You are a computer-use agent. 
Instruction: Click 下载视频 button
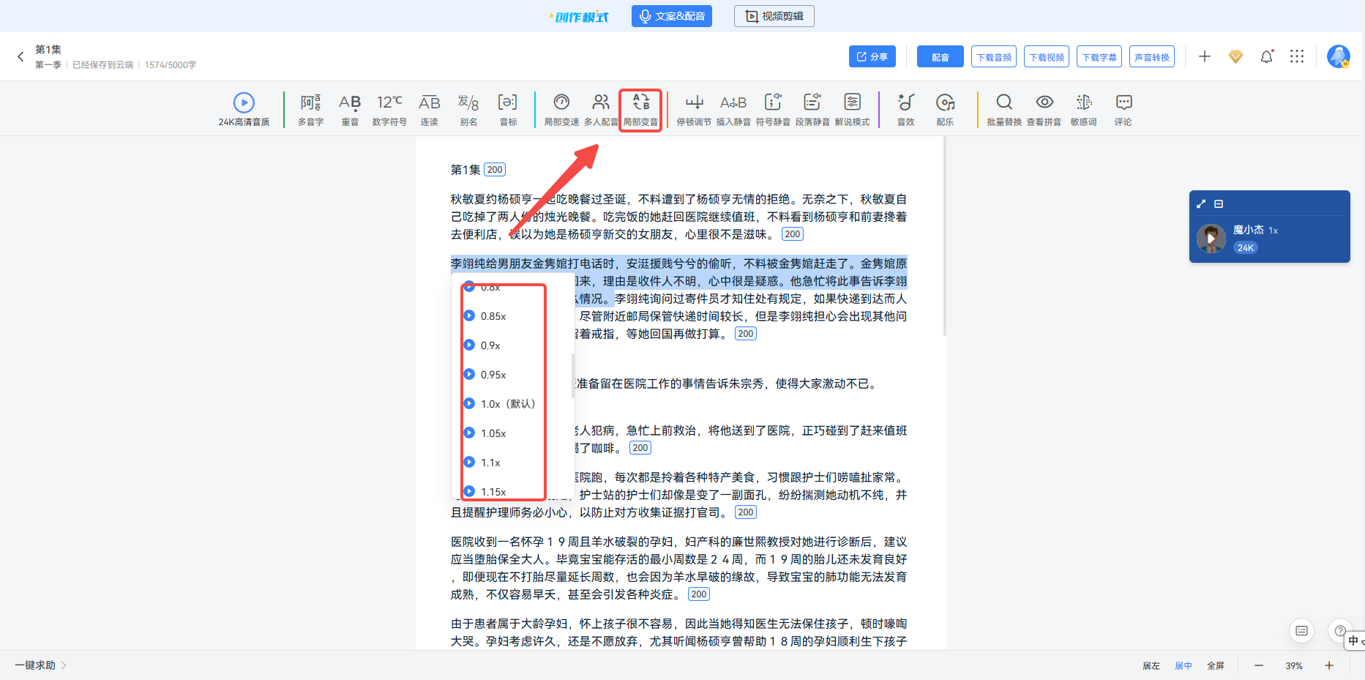point(1047,56)
